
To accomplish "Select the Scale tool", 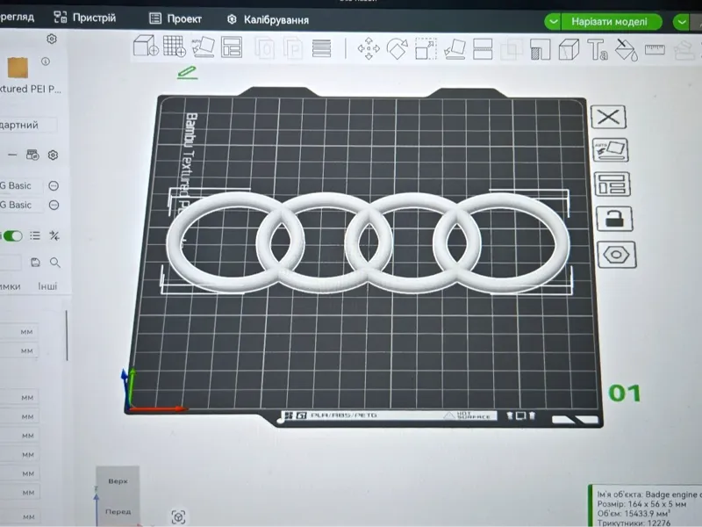I will click(426, 48).
